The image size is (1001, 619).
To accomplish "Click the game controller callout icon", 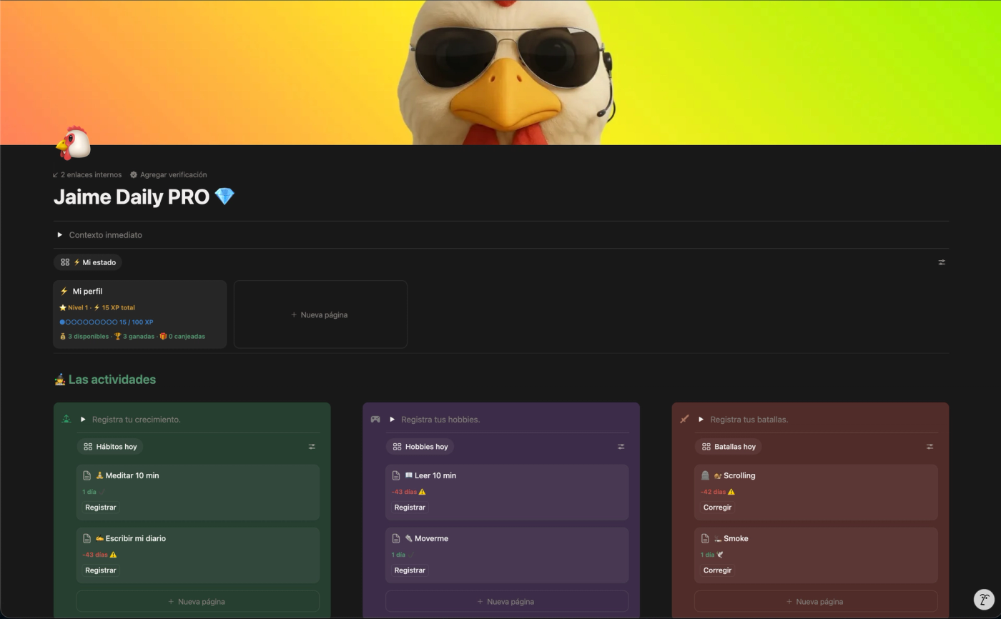I will 375,420.
